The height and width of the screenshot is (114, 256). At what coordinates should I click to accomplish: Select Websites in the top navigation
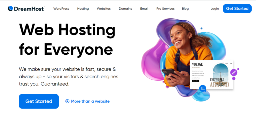coord(104,9)
